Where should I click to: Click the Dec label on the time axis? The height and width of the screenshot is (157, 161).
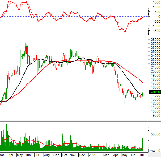coord(82,155)
